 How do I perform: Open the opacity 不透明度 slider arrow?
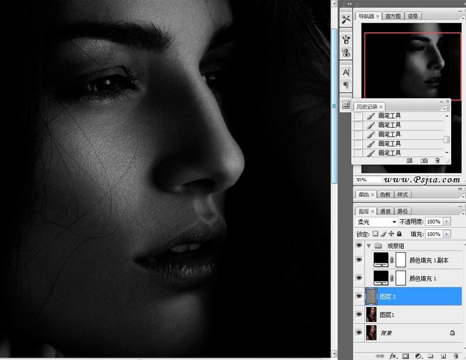pos(446,222)
